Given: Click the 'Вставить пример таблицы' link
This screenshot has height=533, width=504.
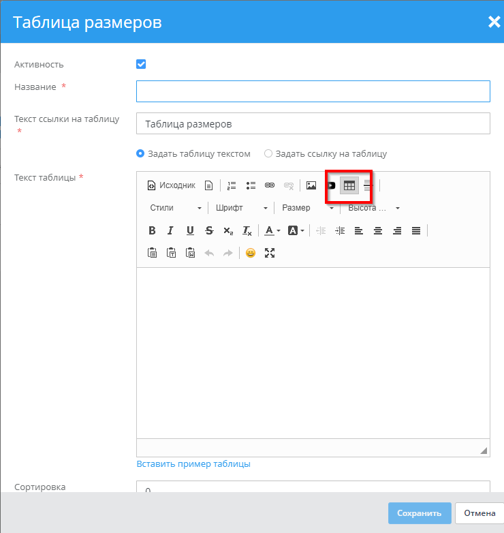Looking at the screenshot, I should click(193, 464).
